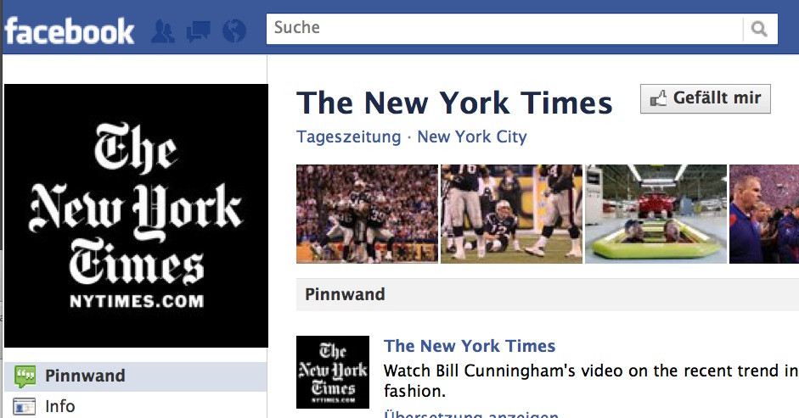Click the post author The New York Times
Screen dimensions: 799x418
coord(470,346)
